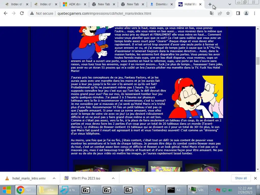Open the e.txt editor taskbar item
Image resolution: width=260 pixels, height=195 pixels.
69,190
